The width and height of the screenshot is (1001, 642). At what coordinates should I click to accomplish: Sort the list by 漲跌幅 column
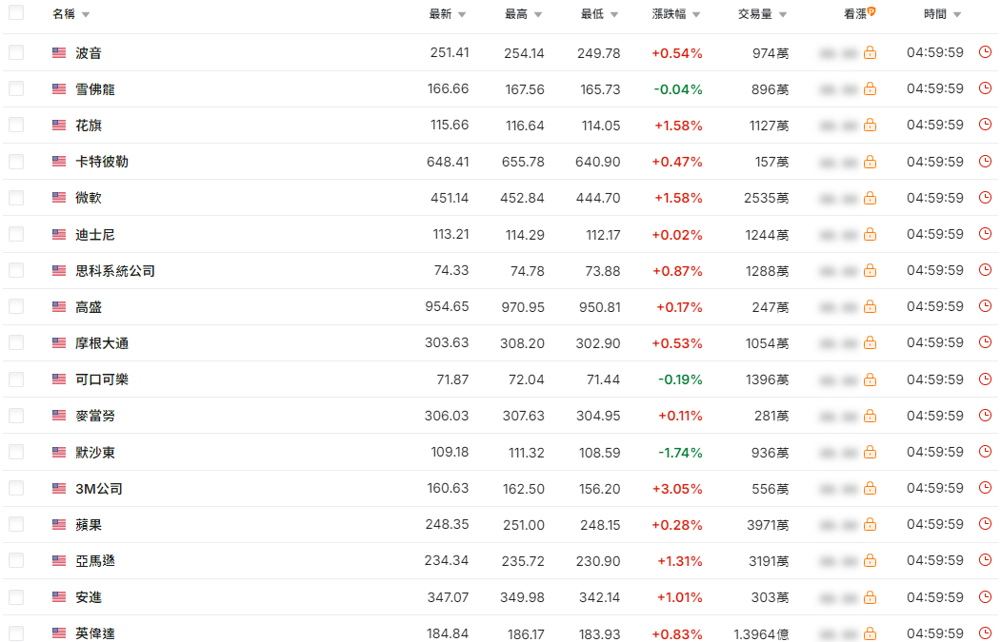pos(675,14)
